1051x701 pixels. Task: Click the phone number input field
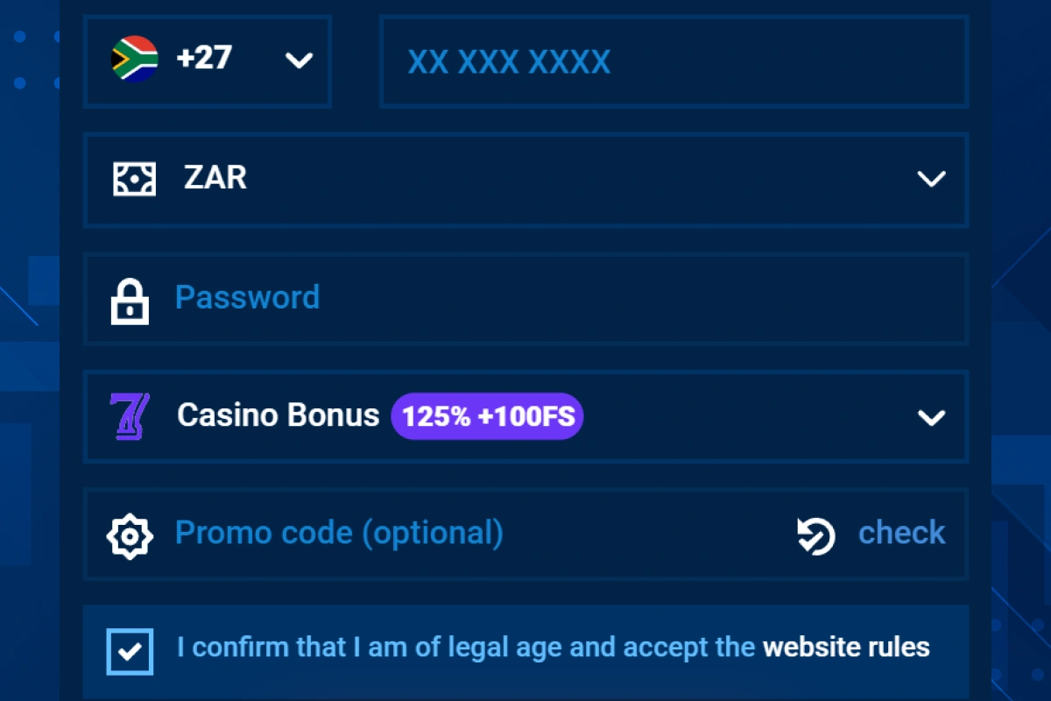point(673,61)
